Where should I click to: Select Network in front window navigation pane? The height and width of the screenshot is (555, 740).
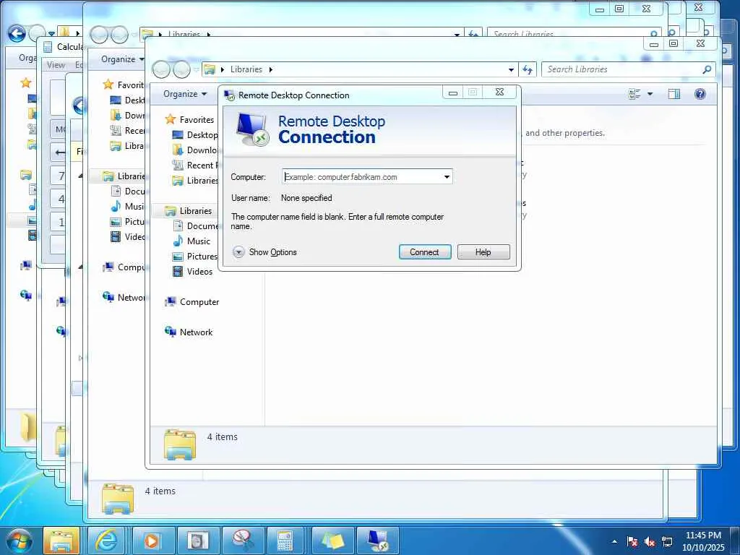click(x=196, y=332)
